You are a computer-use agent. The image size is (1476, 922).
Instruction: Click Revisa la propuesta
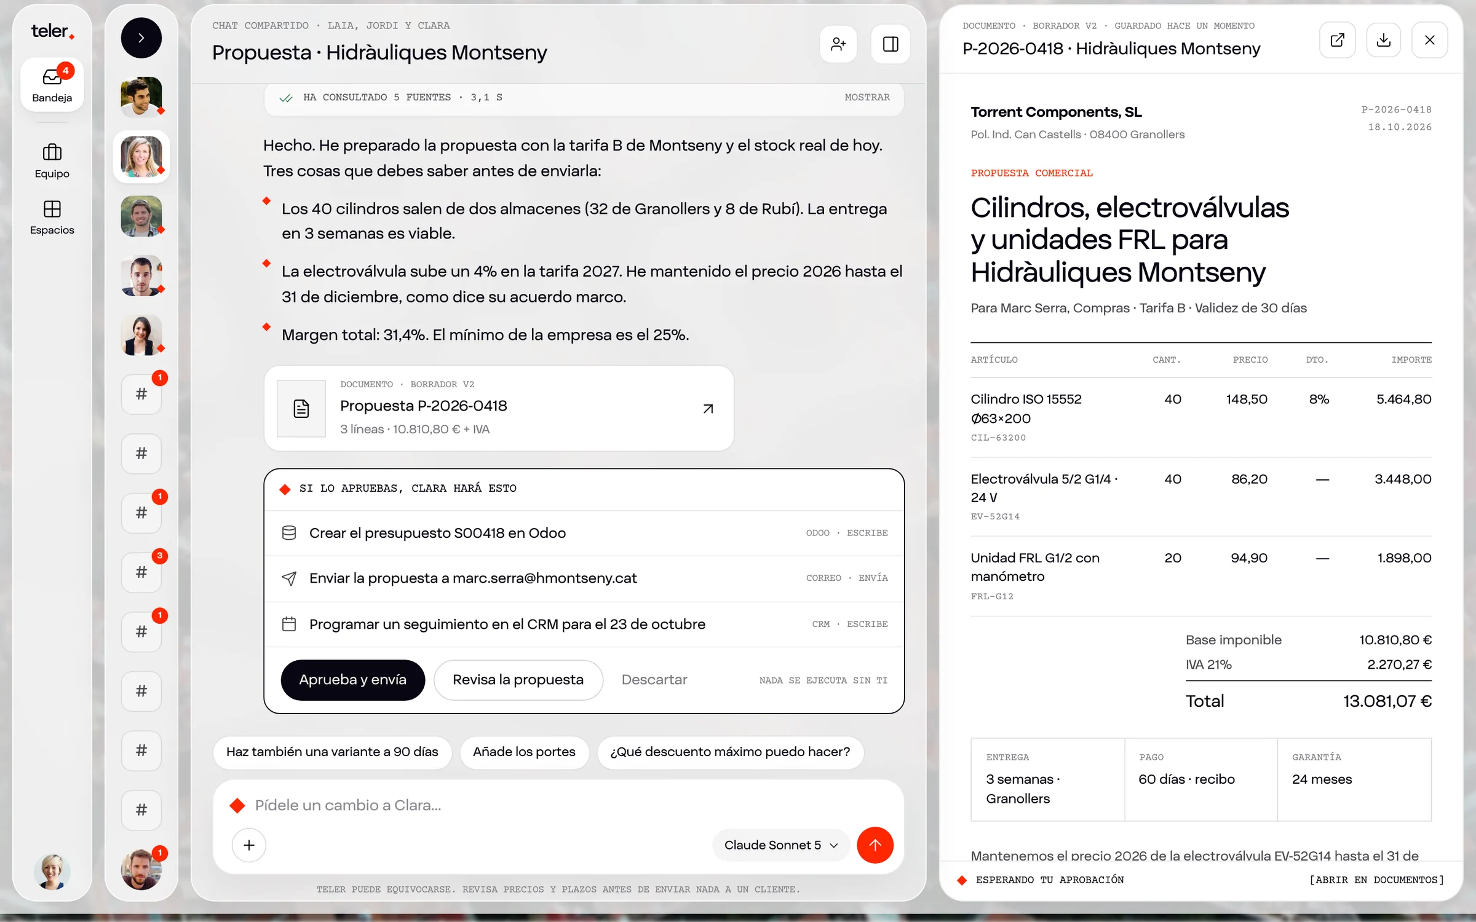tap(518, 680)
